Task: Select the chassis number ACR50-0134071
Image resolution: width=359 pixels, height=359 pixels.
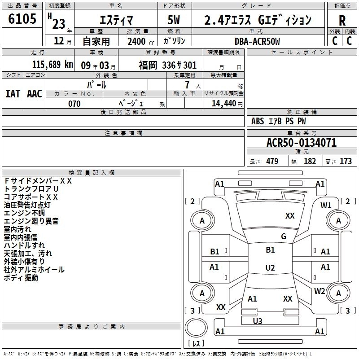Action: pos(301,143)
